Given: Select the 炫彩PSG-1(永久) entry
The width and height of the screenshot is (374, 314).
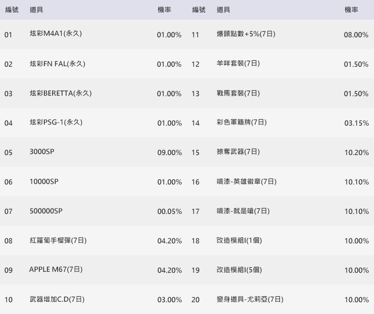Looking at the screenshot, I should click(56, 123).
